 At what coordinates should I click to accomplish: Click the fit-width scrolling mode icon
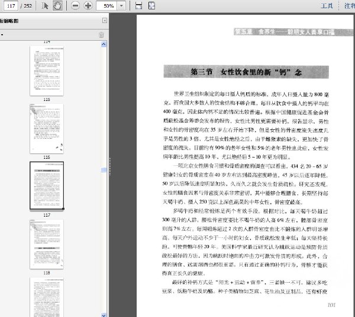coord(138,6)
